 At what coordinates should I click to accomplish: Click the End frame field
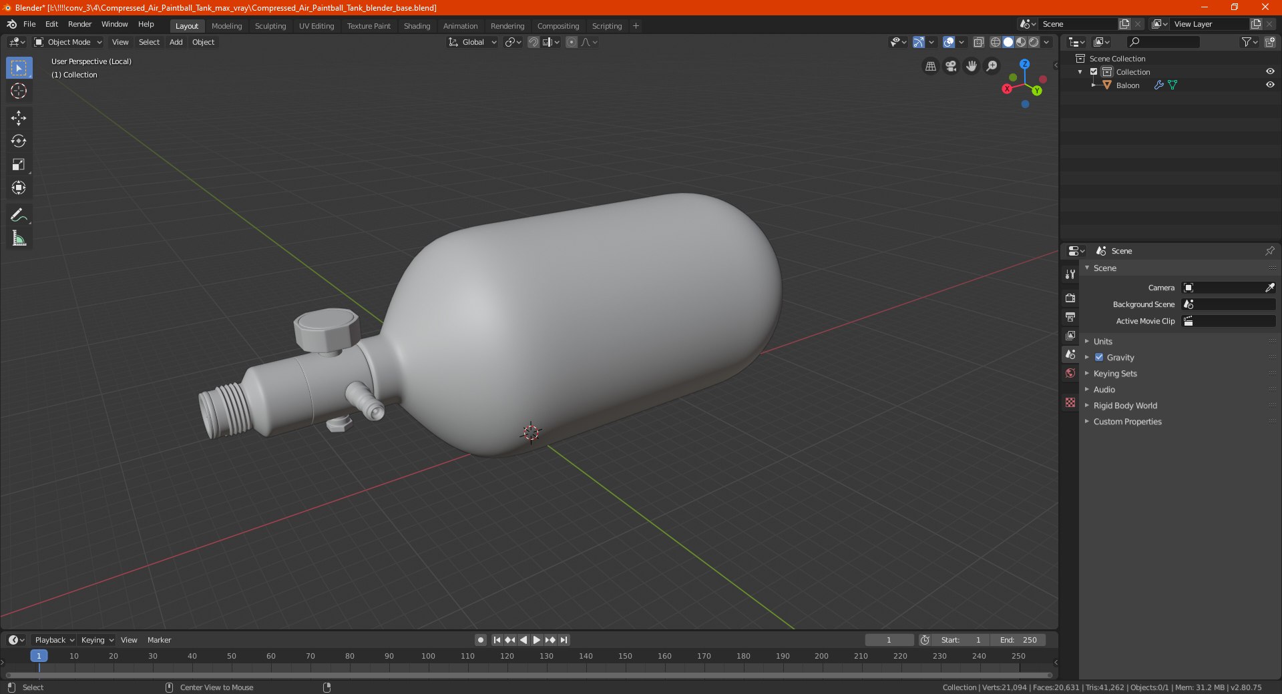[x=1018, y=640]
